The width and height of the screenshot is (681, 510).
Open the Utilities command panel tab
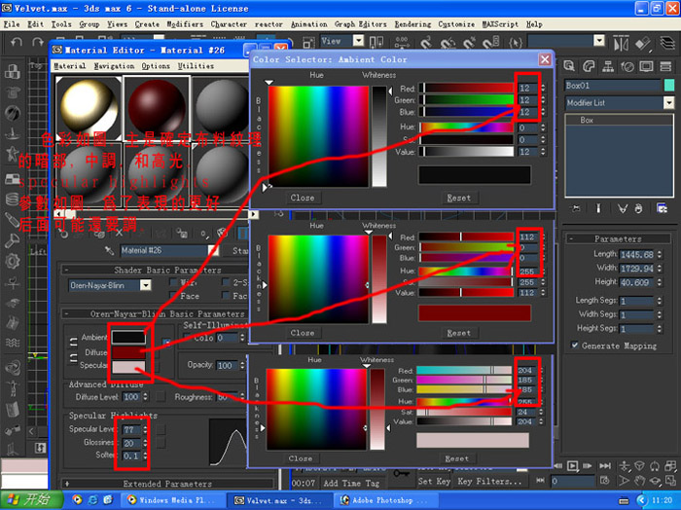pos(665,66)
